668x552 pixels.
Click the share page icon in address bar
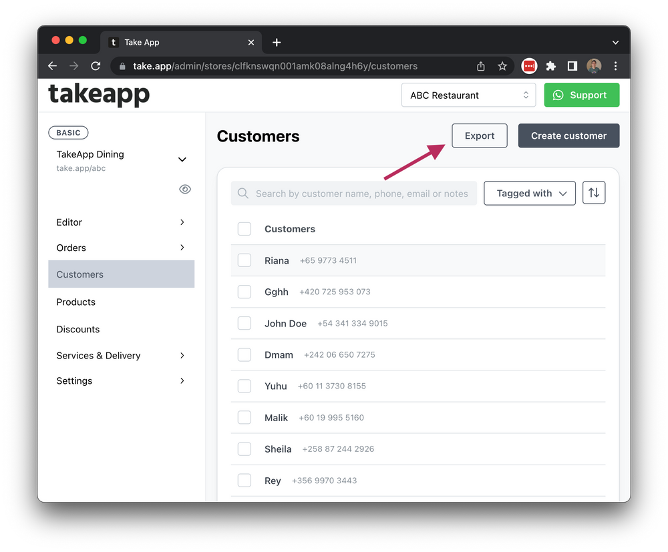coord(480,66)
